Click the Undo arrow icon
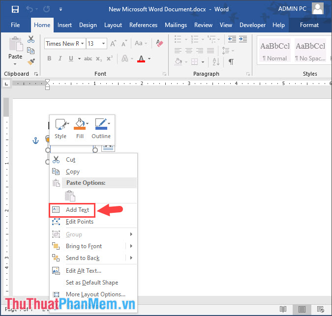The image size is (332, 316). coord(30,9)
